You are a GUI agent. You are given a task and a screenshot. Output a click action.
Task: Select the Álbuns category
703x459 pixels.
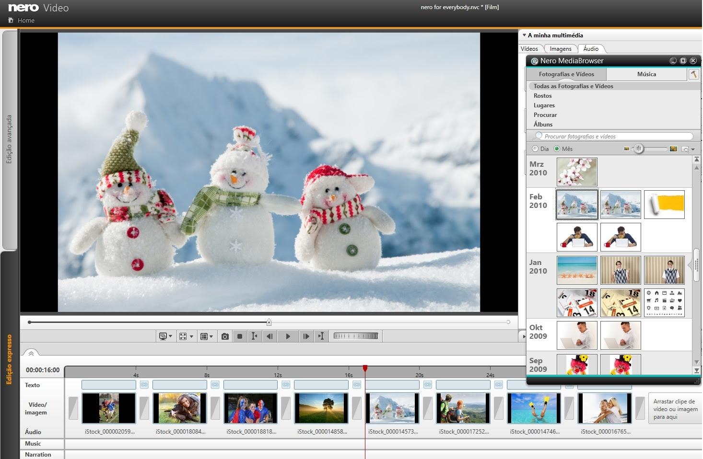tap(543, 125)
